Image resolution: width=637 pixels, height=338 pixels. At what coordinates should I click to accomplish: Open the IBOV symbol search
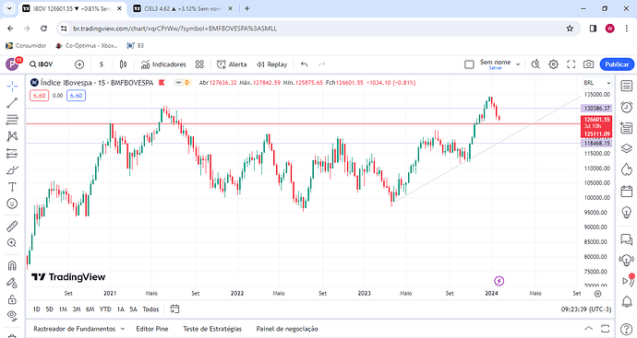tap(41, 64)
